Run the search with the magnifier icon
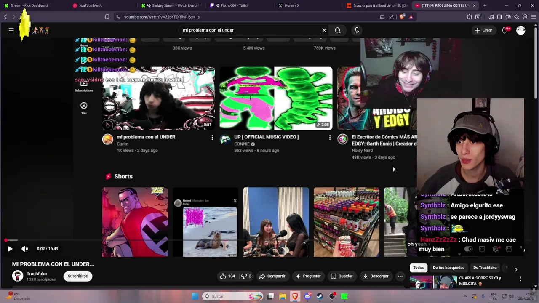The image size is (539, 303). pyautogui.click(x=338, y=30)
